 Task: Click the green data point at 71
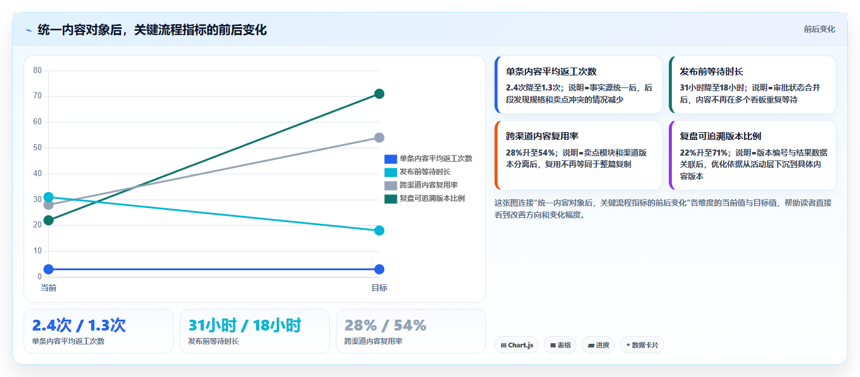379,93
